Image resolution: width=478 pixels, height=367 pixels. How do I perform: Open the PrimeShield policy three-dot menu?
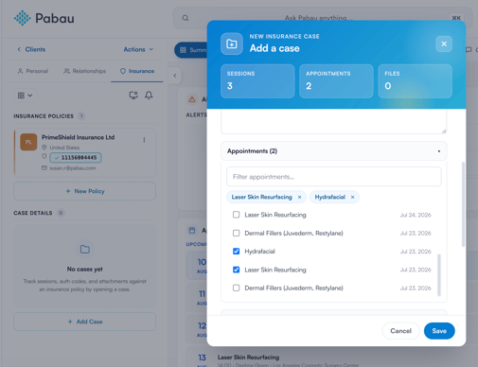[x=144, y=140]
